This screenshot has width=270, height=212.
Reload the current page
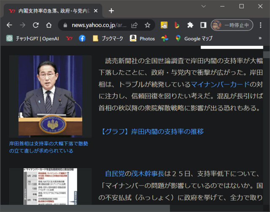tap(36, 25)
